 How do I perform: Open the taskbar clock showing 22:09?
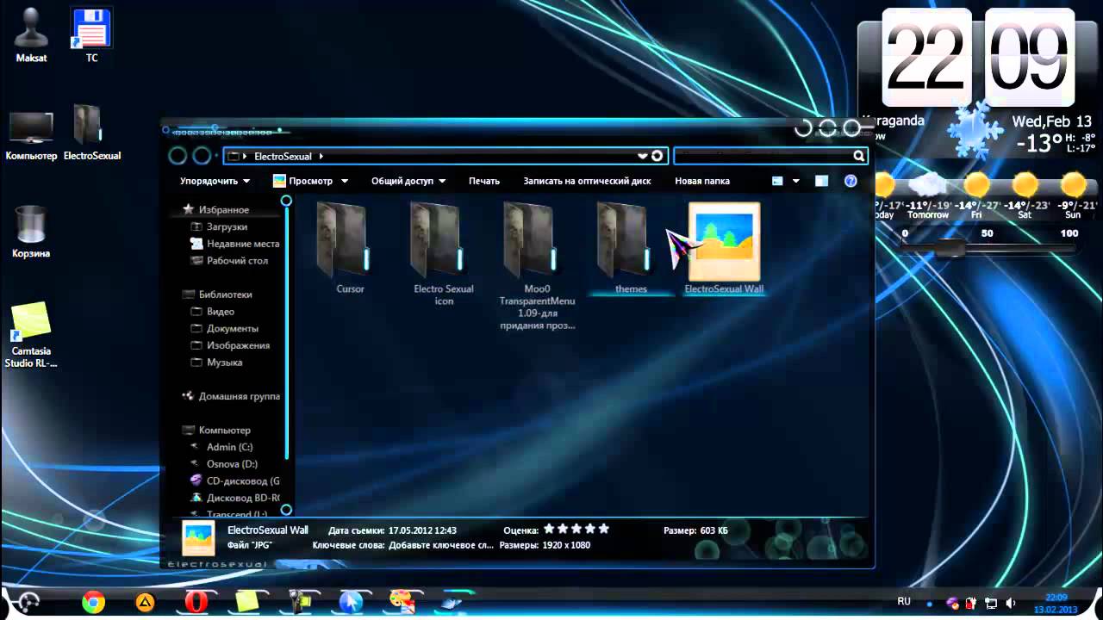(1056, 603)
